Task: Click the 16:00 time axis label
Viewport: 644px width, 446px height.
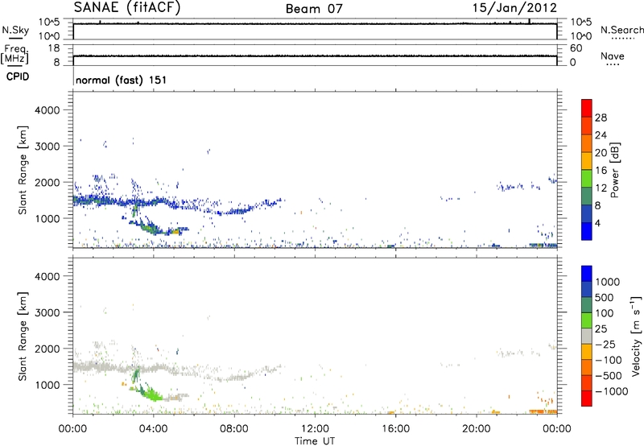Action: (395, 429)
